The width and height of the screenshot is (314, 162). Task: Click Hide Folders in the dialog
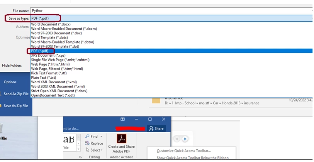12,66
